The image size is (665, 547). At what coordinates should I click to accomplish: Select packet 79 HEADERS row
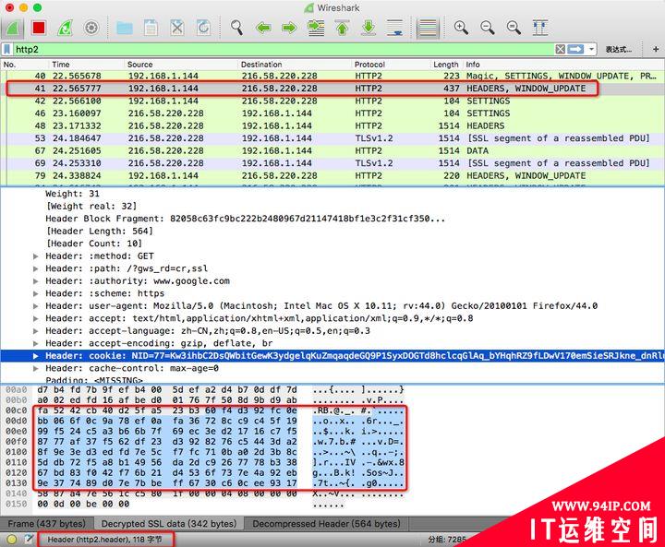pyautogui.click(x=332, y=175)
